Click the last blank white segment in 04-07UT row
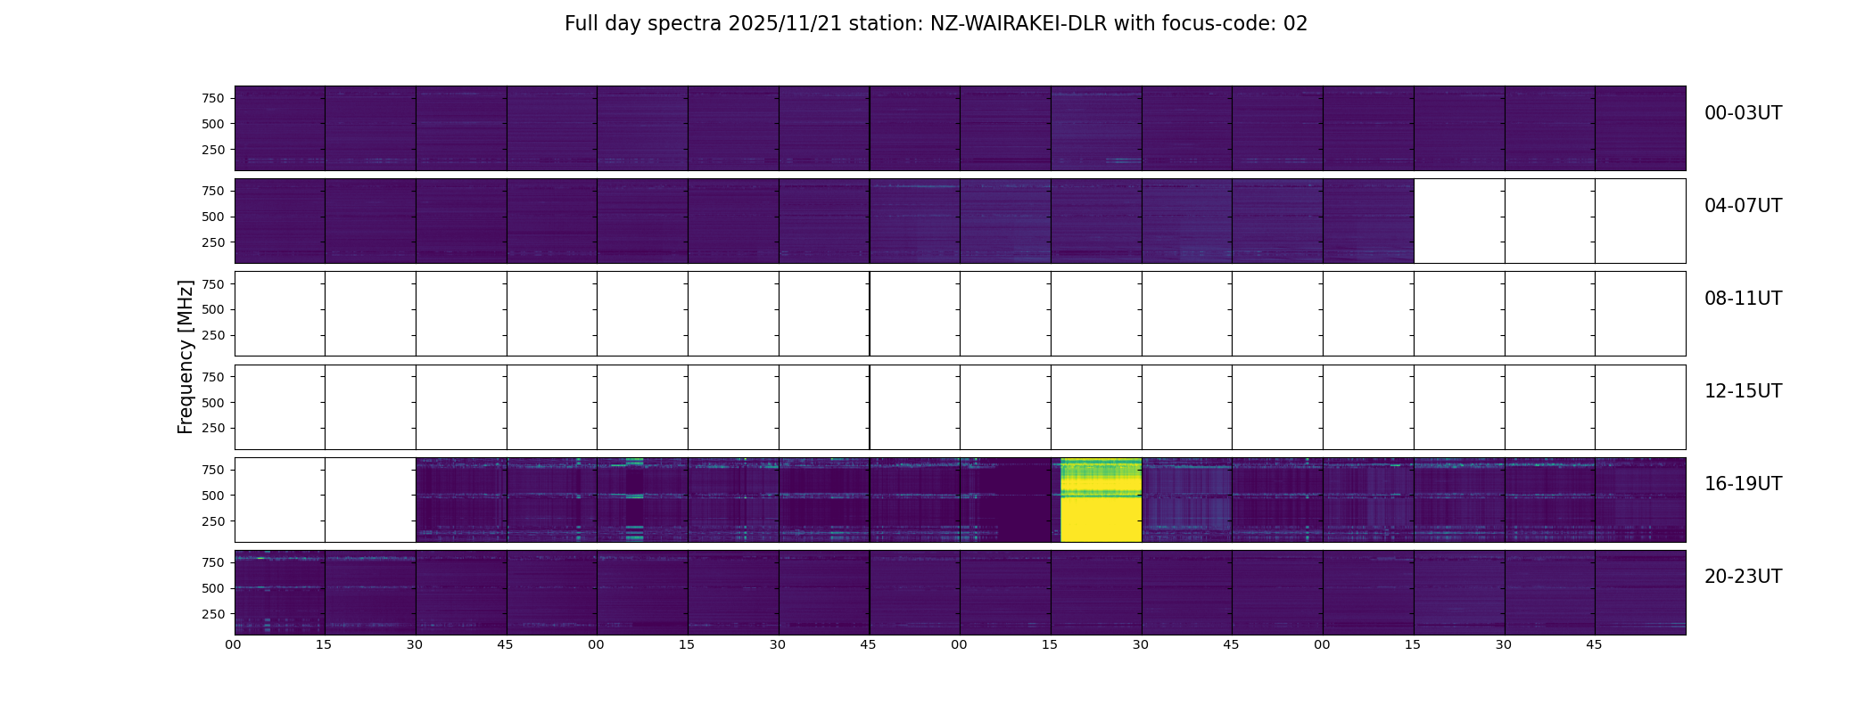1873x713 pixels. pos(1640,221)
